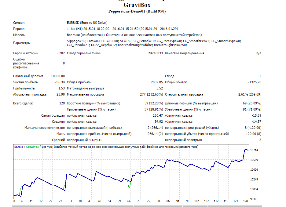The image size is (286, 207).
Task: Click the Баланс legend label in chart
Action: click(19, 147)
